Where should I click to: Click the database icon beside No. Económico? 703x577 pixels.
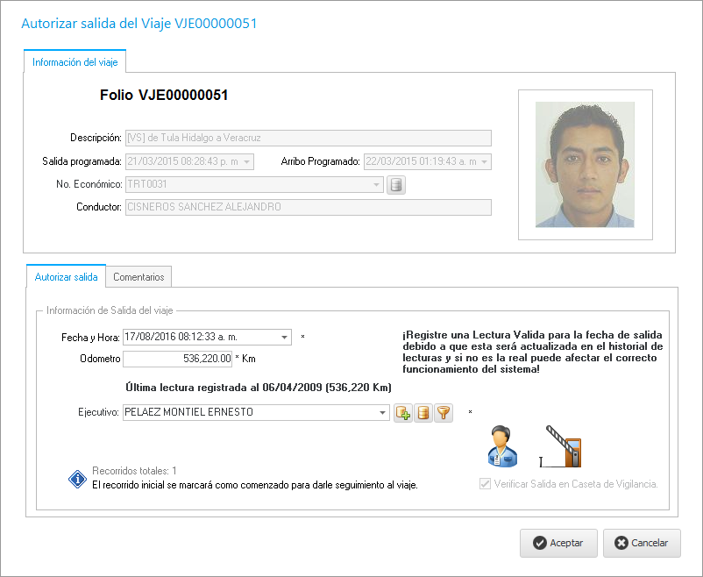[x=396, y=185]
